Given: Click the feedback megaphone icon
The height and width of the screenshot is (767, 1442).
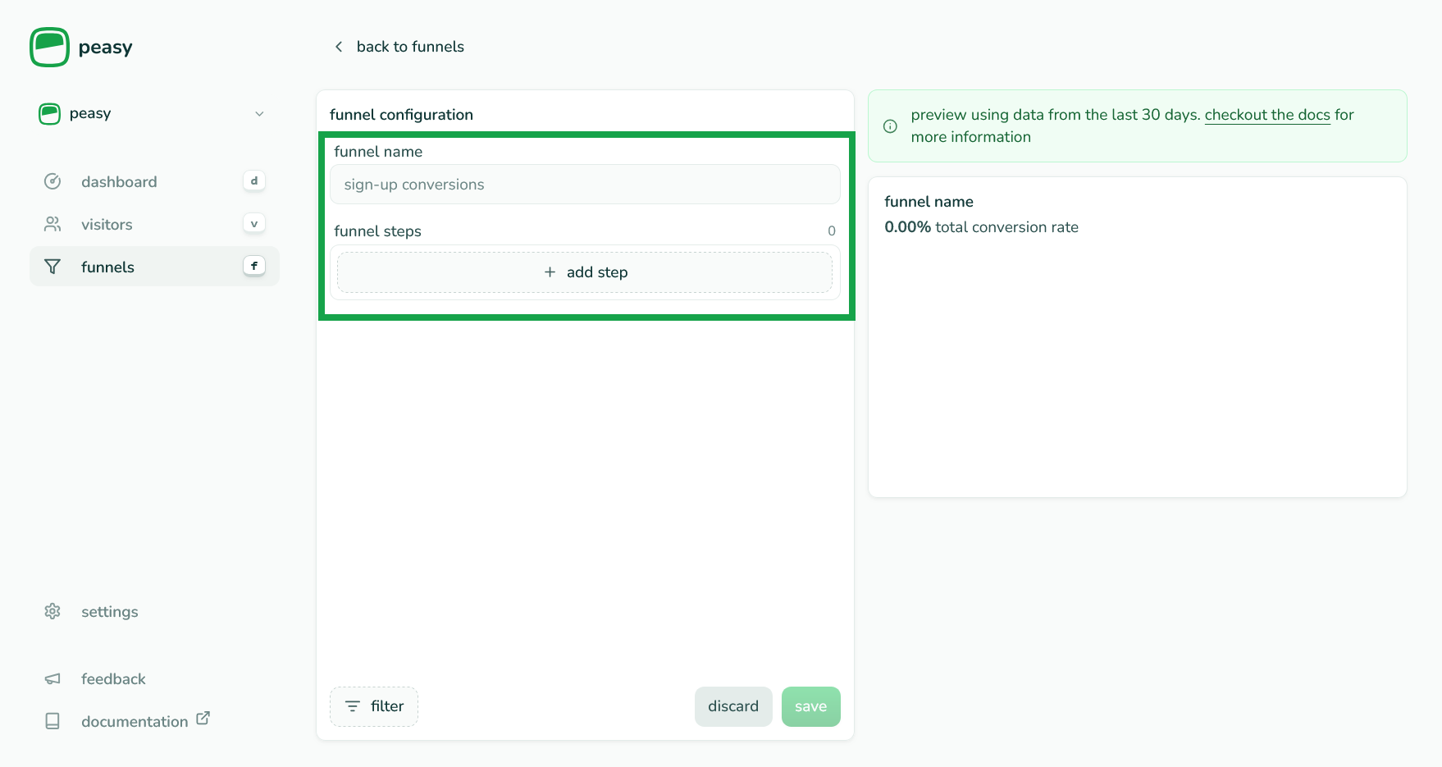Looking at the screenshot, I should click(52, 678).
